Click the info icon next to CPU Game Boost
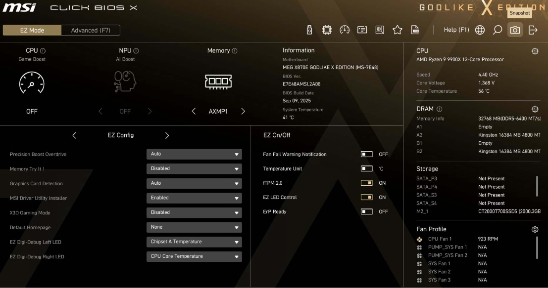Viewport: 548px width, 288px height. [x=43, y=51]
